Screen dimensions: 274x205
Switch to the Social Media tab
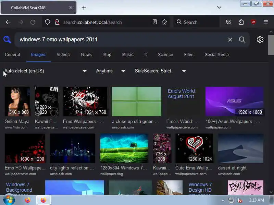point(217,55)
